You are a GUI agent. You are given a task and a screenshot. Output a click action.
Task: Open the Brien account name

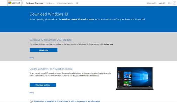pyautogui.click(x=170, y=3)
